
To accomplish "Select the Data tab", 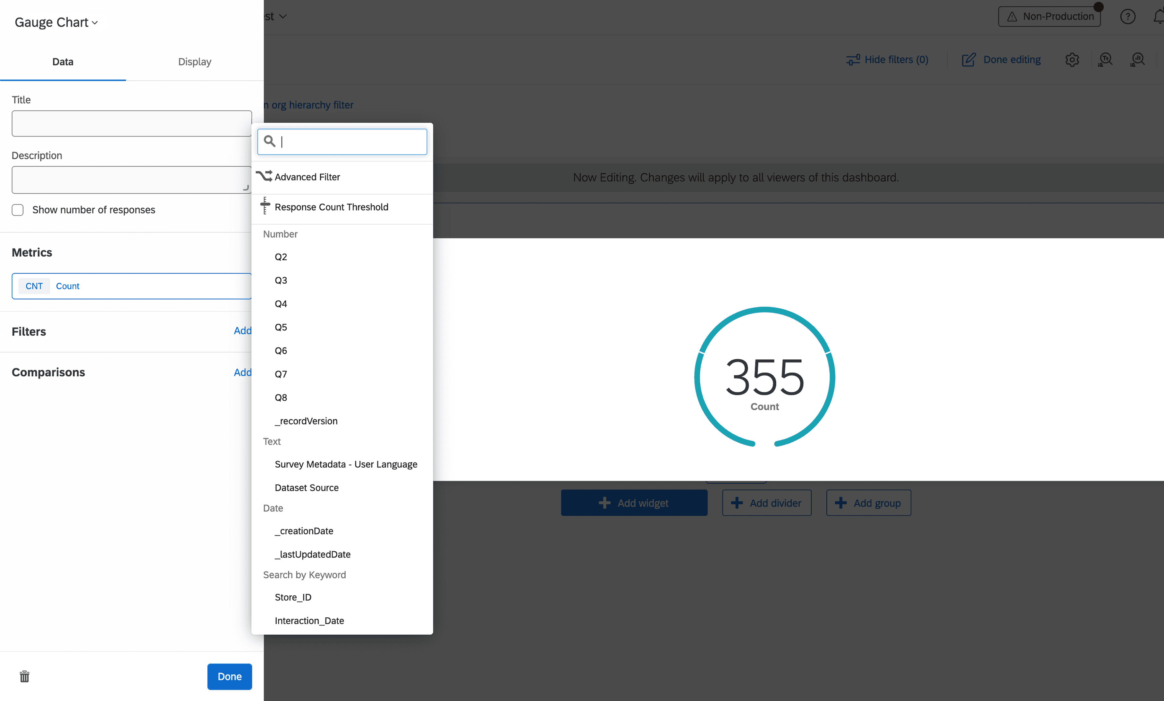I will (x=63, y=61).
